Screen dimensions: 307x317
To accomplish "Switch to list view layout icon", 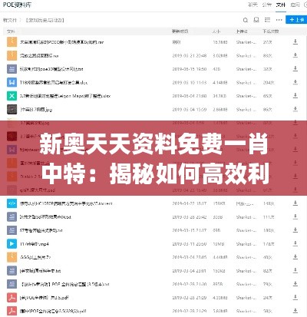I will [267, 20].
